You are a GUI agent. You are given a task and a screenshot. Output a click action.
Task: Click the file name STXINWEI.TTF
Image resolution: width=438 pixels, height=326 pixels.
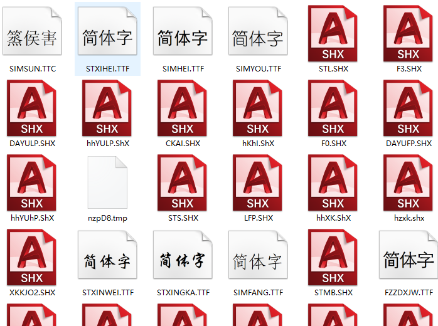(108, 293)
